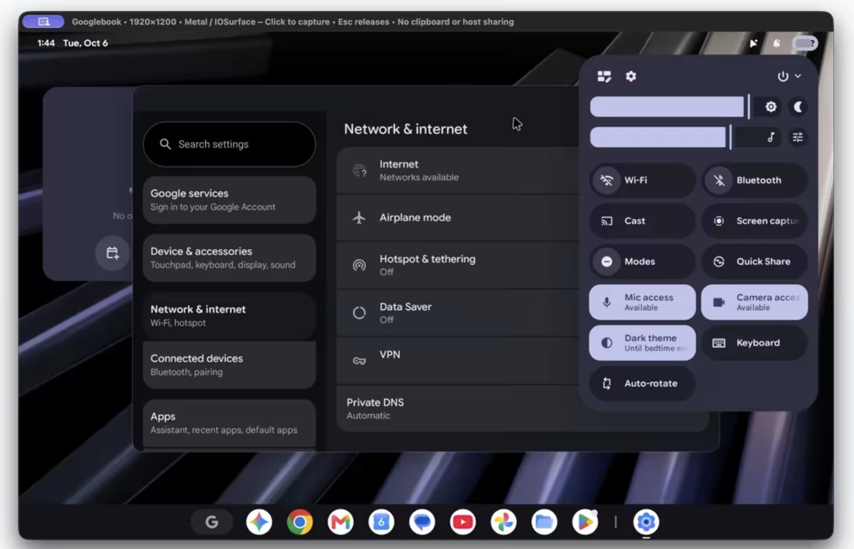
Task: Launch YouTube from the taskbar
Action: [x=463, y=522]
